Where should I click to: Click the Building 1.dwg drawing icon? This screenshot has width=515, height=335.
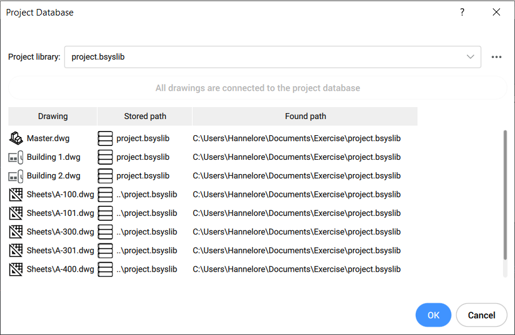[16, 157]
